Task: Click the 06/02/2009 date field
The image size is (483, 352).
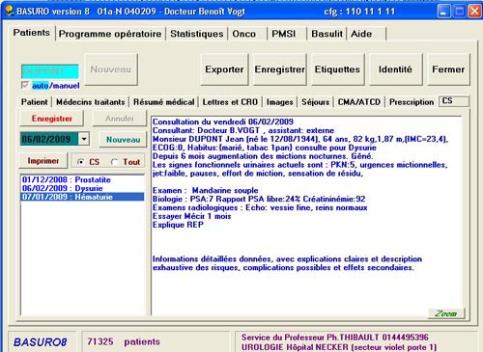Action: pos(49,139)
